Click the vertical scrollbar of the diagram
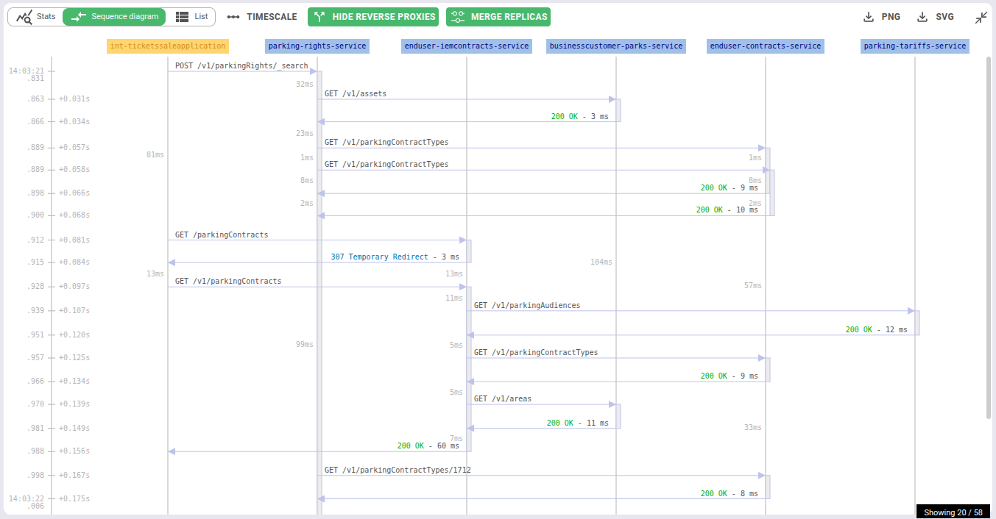The image size is (996, 519). [989, 235]
